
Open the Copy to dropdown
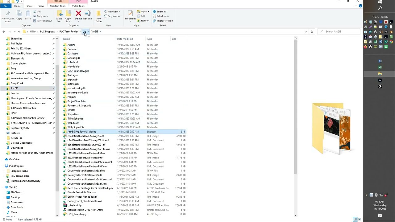68,16
